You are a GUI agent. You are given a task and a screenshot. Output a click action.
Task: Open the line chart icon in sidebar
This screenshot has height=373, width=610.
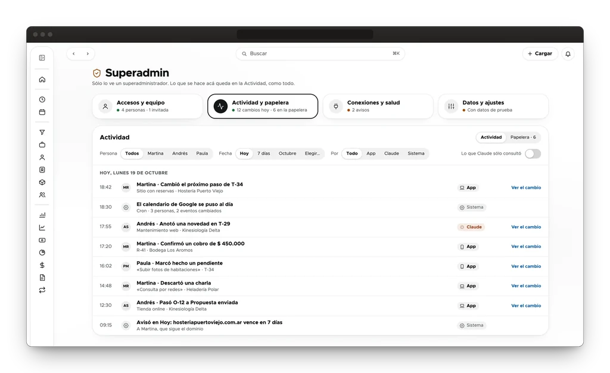(x=42, y=228)
